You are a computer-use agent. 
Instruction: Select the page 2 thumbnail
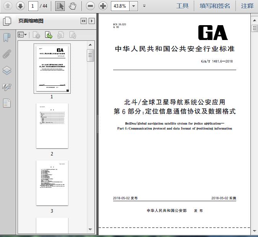coord(52,126)
